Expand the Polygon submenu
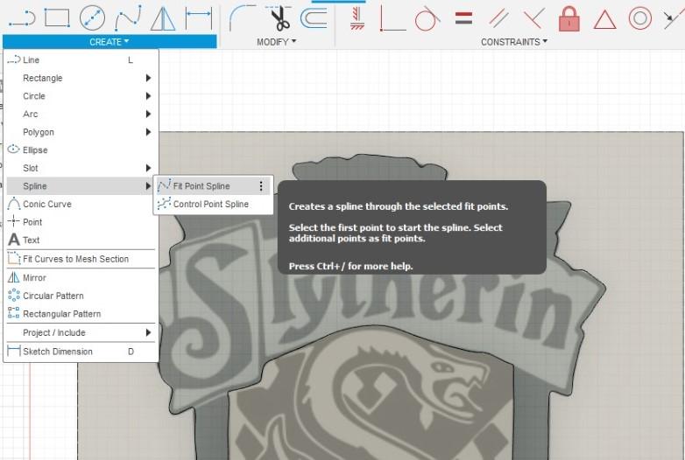Screen dimensions: 685x460 (81, 132)
